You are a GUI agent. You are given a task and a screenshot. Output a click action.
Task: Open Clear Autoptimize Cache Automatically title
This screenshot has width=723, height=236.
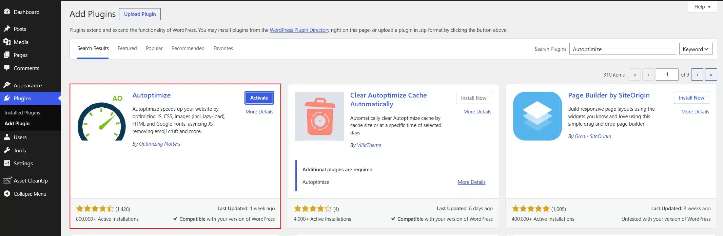pyautogui.click(x=388, y=100)
